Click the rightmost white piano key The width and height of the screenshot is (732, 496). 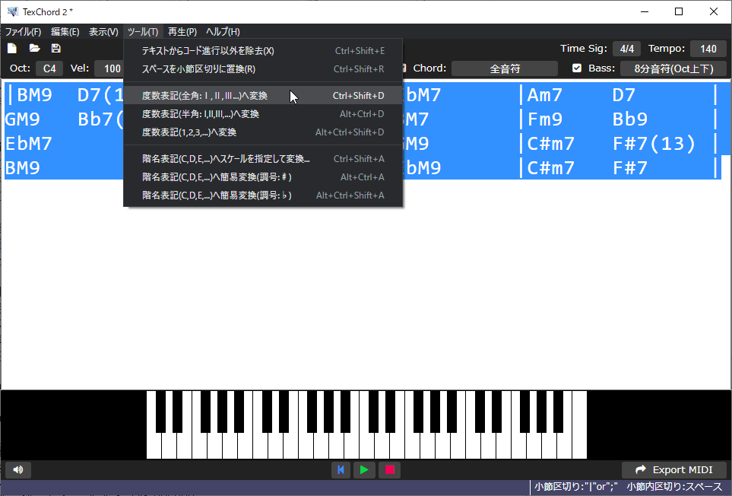click(x=579, y=425)
